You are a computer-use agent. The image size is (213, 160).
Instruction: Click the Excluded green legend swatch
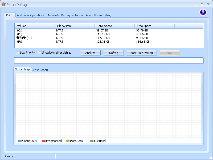click(92, 141)
